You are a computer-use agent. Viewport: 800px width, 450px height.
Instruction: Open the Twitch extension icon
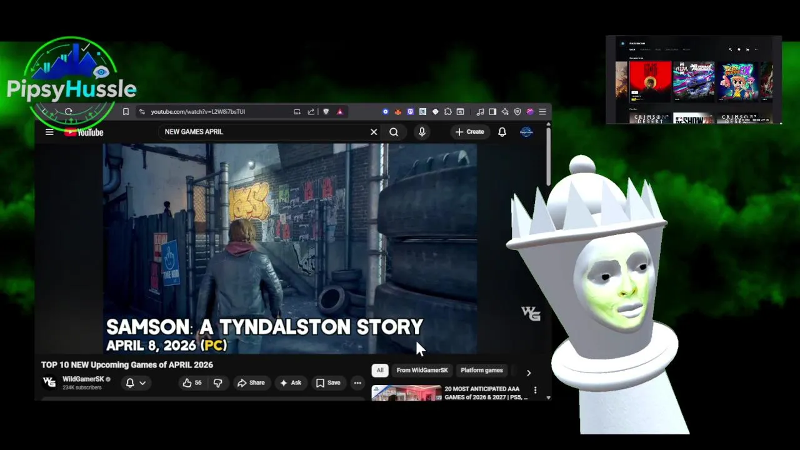click(411, 112)
